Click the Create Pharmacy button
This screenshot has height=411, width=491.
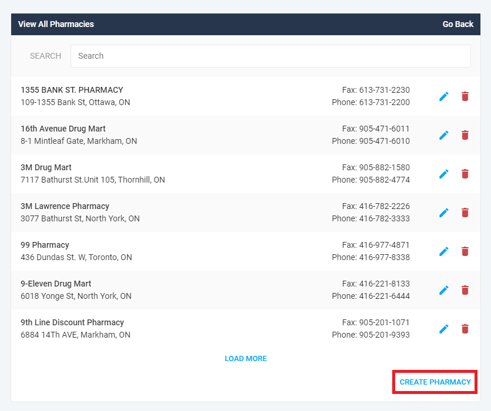click(435, 382)
